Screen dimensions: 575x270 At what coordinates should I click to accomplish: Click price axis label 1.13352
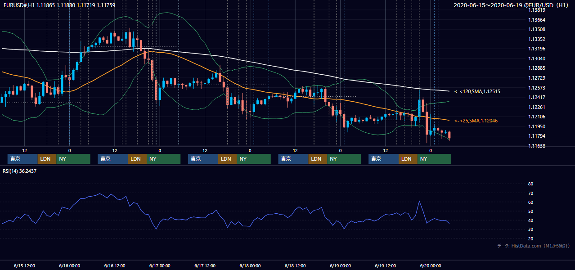pos(537,39)
